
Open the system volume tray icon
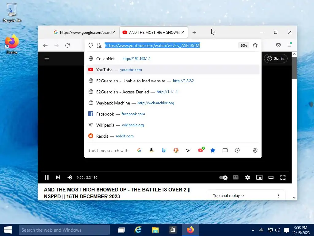point(278,230)
